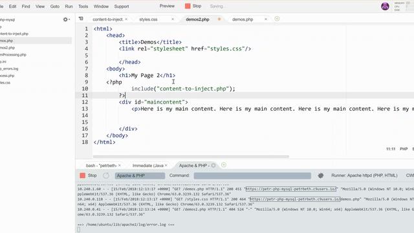This screenshot has width=414, height=233.
Task: Open the Runner: Apache httpd dropdown
Action: 364,175
